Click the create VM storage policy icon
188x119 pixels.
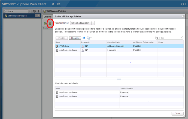(x=45, y=24)
